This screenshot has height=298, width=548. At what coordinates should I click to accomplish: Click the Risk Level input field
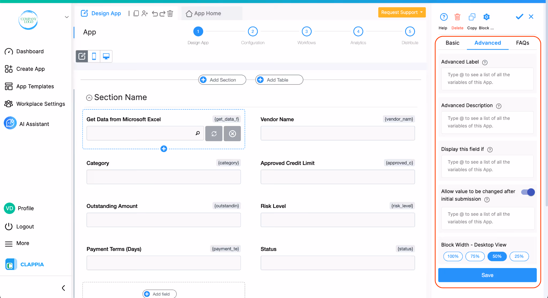click(338, 220)
